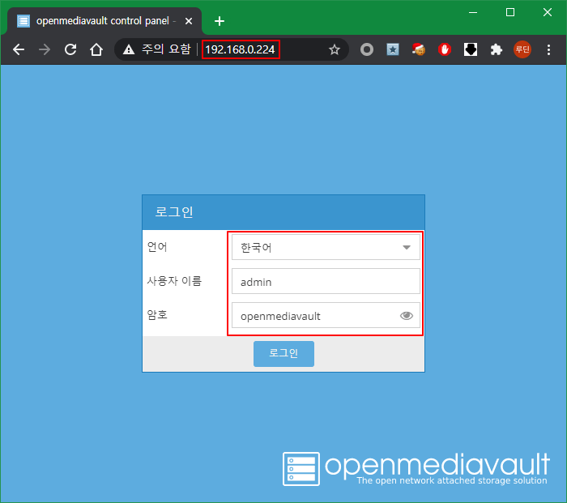This screenshot has width=567, height=503.
Task: Minimize the browser window
Action: click(473, 12)
